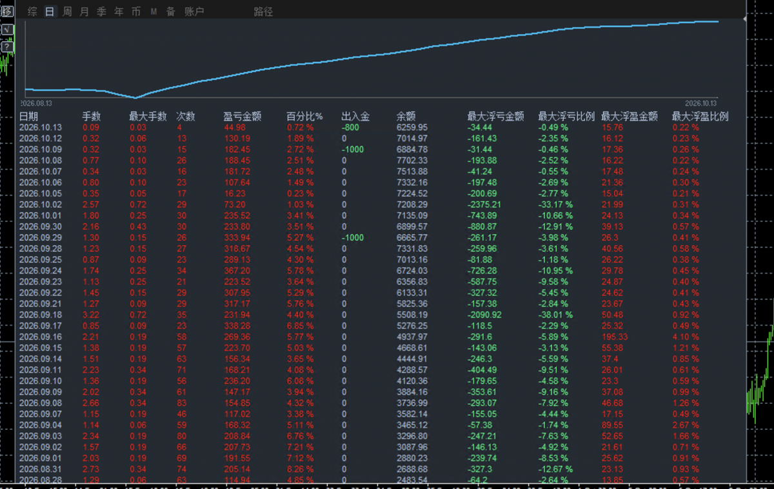The height and width of the screenshot is (489, 774).
Task: Click the 最大浮盈金额 column header
Action: 630,117
